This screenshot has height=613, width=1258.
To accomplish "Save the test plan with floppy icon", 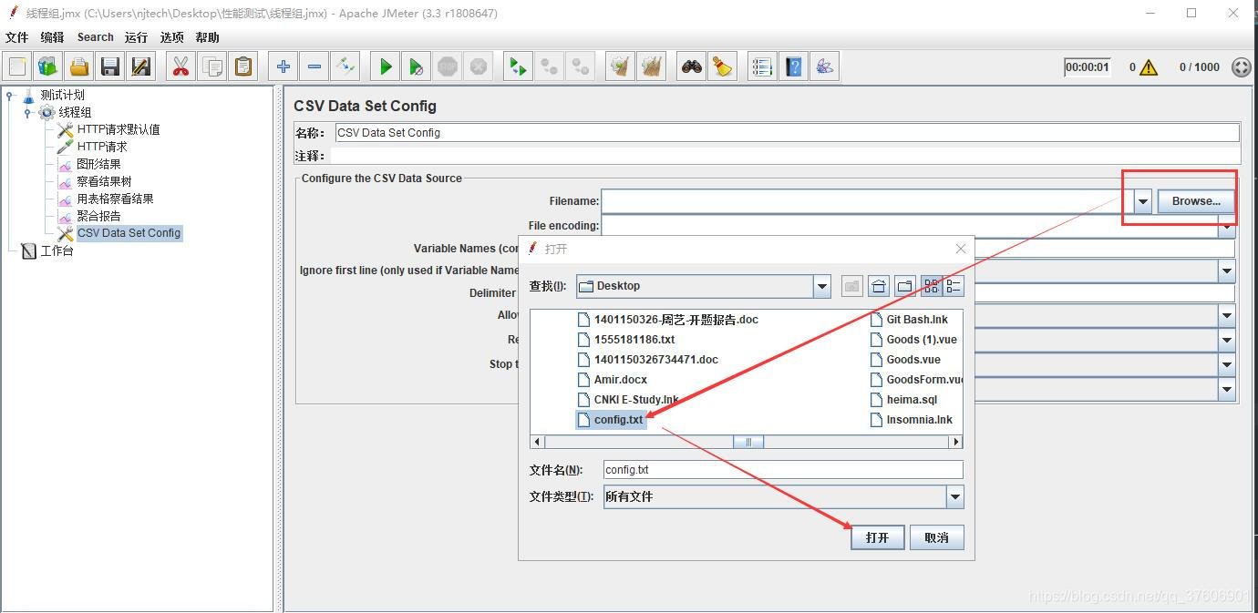I will point(110,66).
